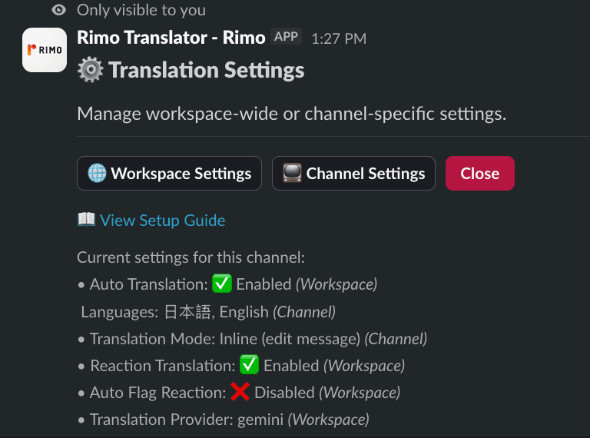
Task: Click the gear icon in Translation Settings heading
Action: click(91, 70)
